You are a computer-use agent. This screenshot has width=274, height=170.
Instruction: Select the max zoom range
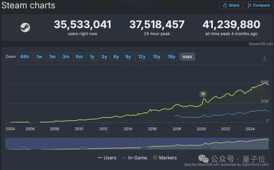(187, 57)
